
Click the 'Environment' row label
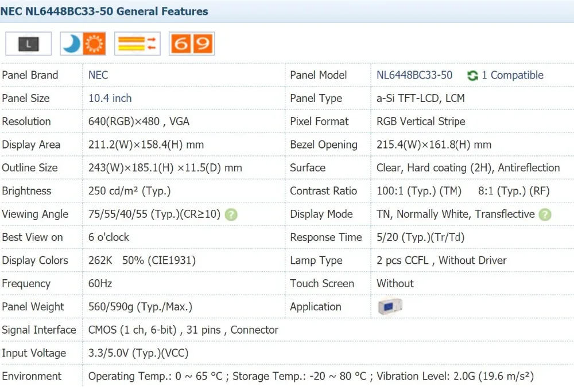tap(32, 376)
